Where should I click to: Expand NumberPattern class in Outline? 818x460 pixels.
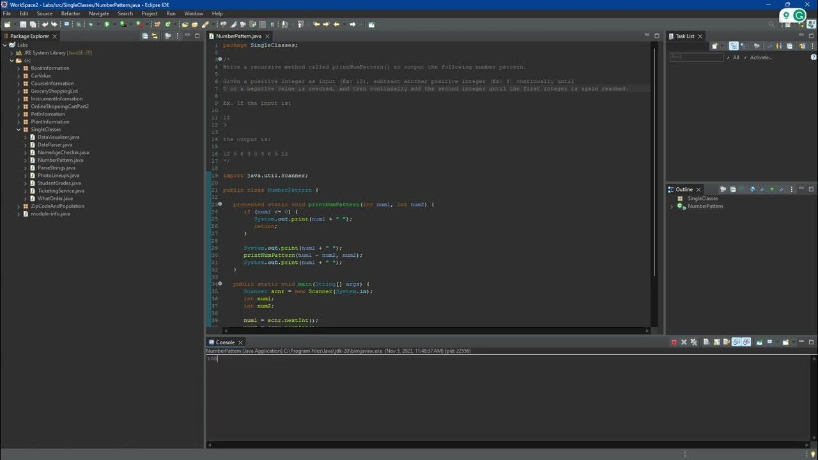click(x=672, y=206)
